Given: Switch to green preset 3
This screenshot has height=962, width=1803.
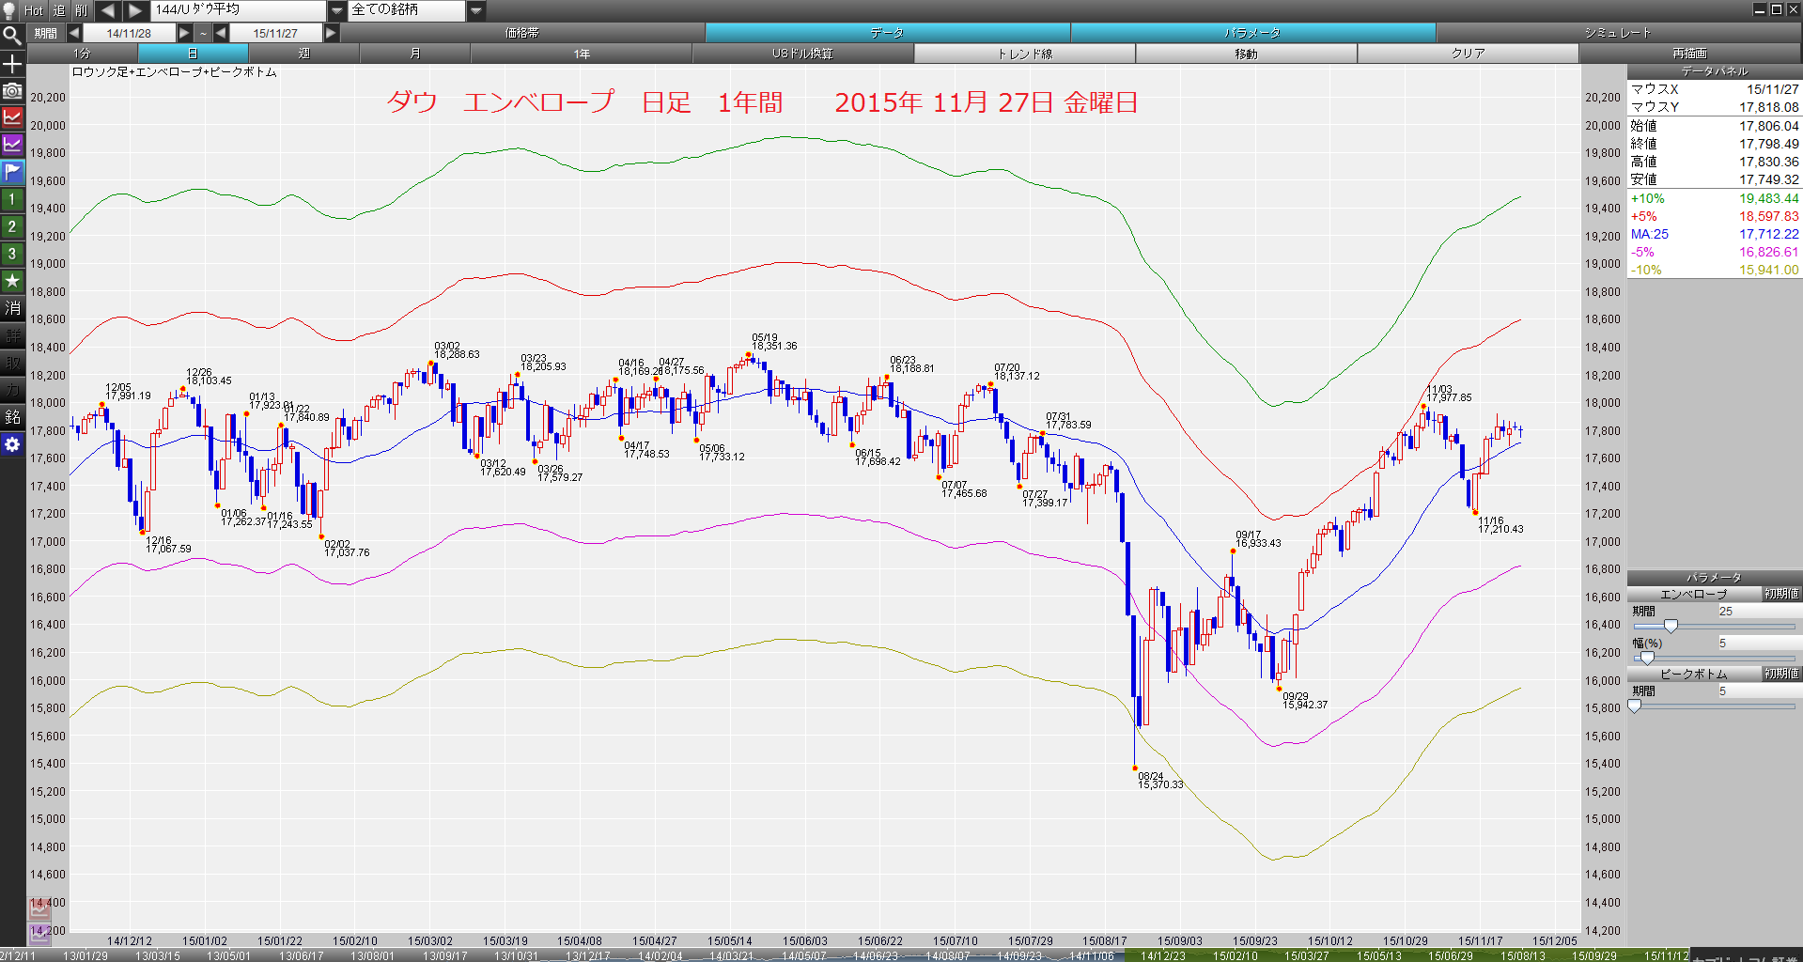Looking at the screenshot, I should pos(11,254).
